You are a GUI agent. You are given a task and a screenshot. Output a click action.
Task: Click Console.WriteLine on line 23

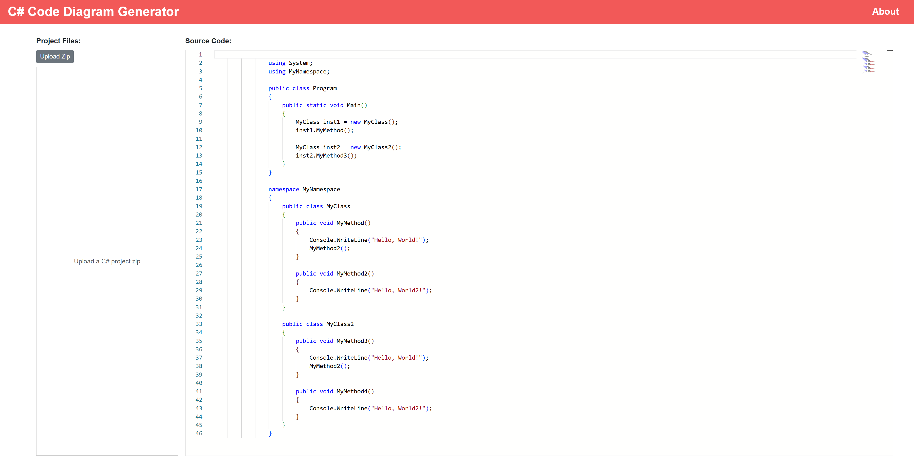click(x=369, y=240)
